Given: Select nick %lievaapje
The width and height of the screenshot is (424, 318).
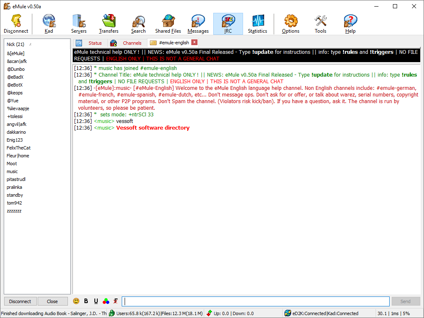Looking at the screenshot, I should point(18,108).
